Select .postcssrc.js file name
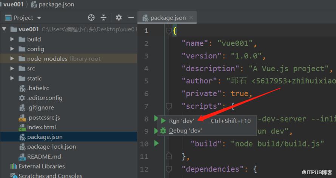This screenshot has width=336, height=178. click(x=43, y=118)
